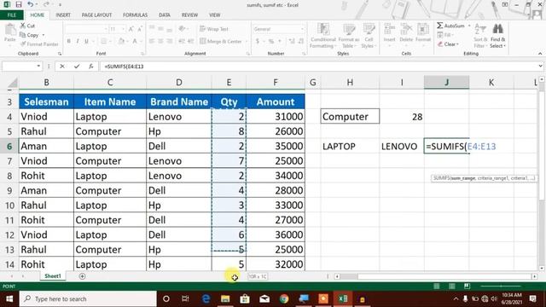Open Insert Function fx icon

pos(91,67)
